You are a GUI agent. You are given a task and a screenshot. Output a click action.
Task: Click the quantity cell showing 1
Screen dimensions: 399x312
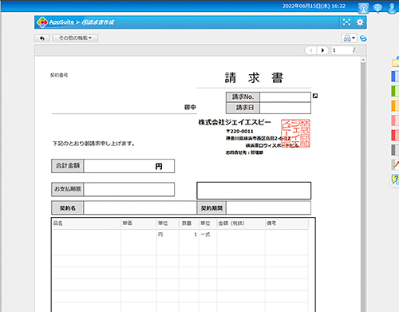(189, 242)
